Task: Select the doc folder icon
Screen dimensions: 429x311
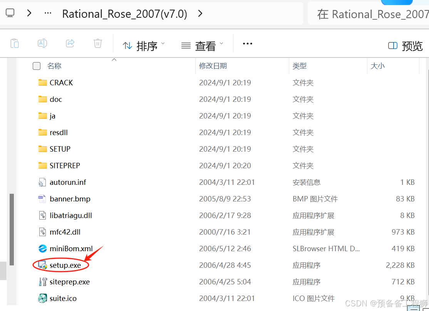Action: [42, 99]
